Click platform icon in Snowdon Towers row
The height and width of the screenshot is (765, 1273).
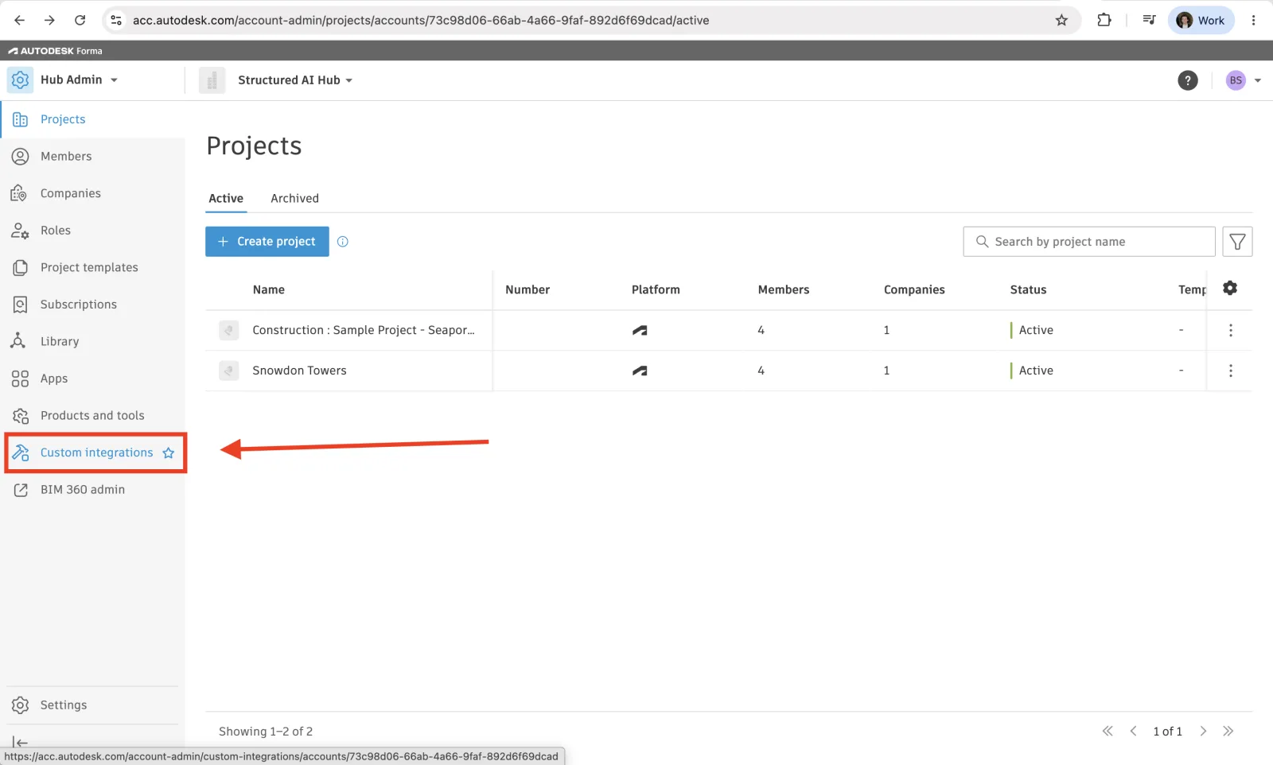tap(640, 371)
